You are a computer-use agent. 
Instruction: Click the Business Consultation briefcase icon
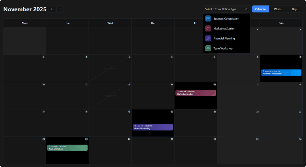(x=208, y=19)
